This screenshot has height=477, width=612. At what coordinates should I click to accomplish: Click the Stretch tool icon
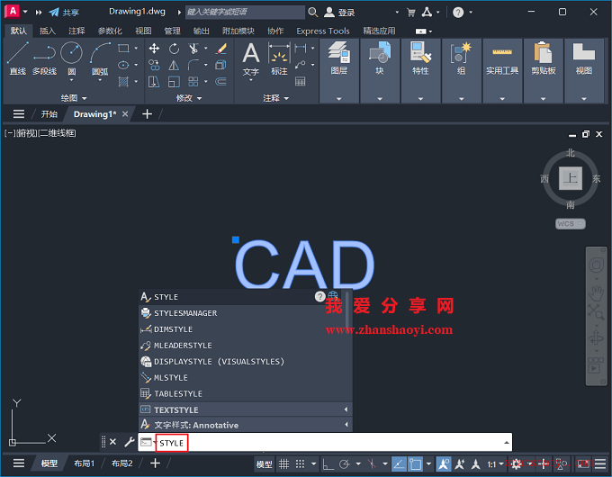click(154, 82)
